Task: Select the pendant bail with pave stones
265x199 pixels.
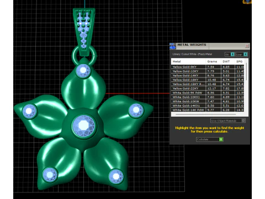Action: click(84, 32)
